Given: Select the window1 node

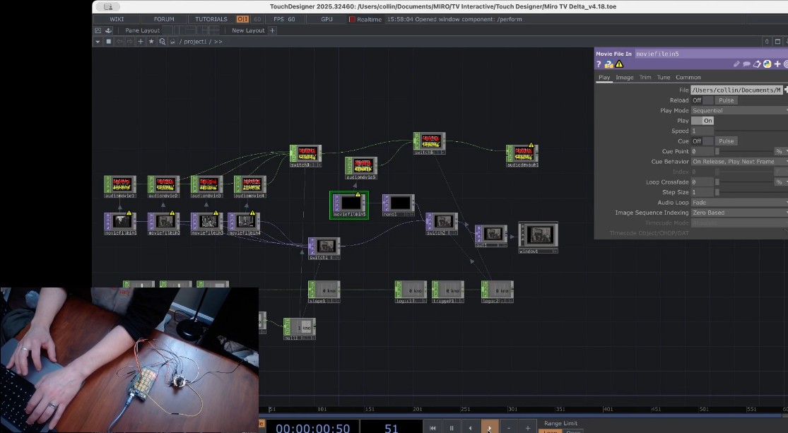Looking at the screenshot, I should point(539,237).
